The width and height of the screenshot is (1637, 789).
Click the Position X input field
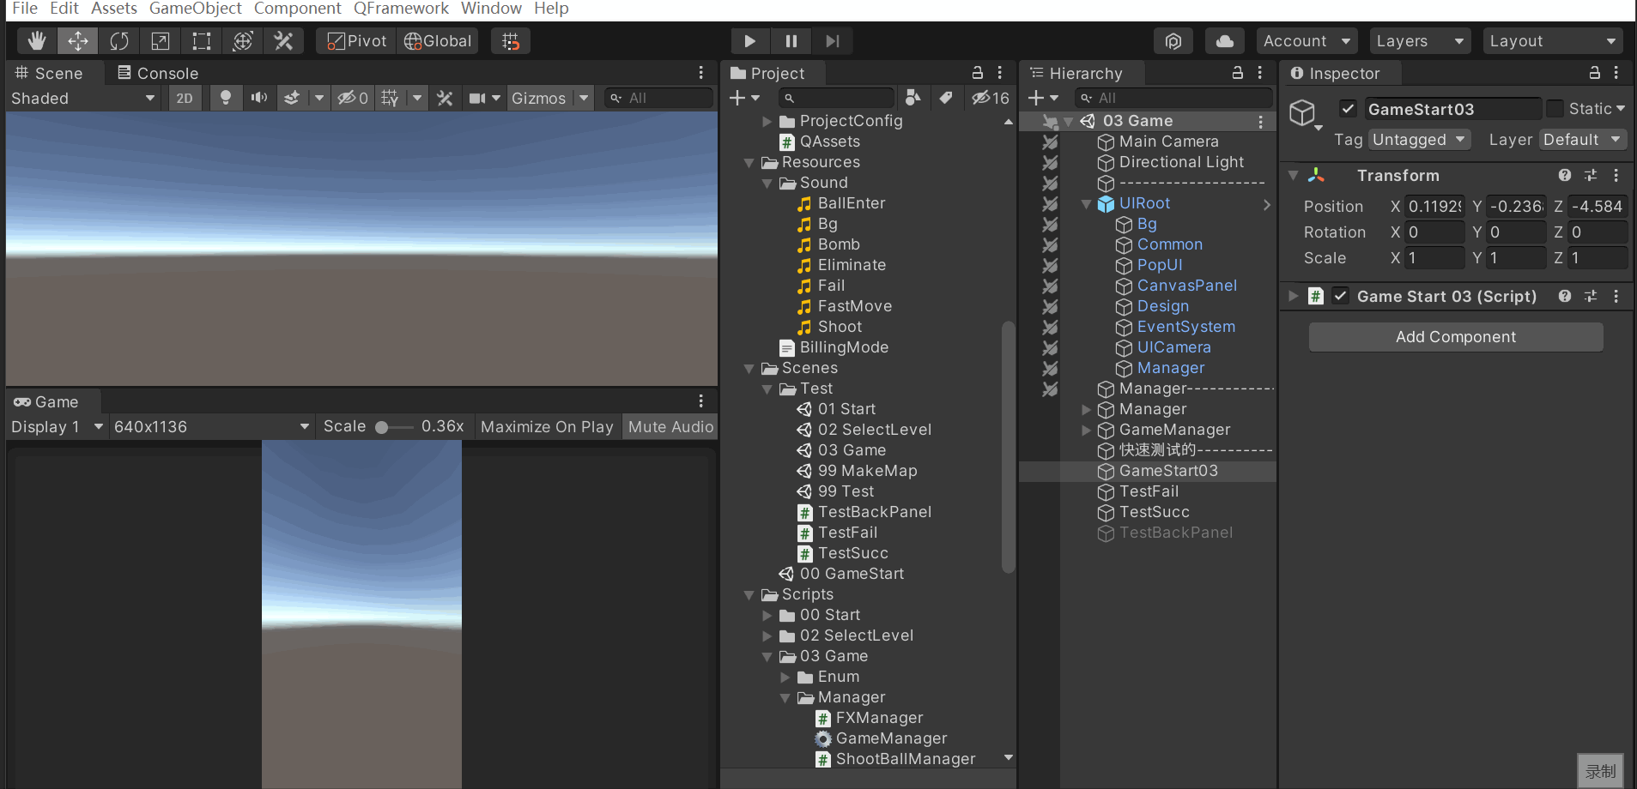1434,206
